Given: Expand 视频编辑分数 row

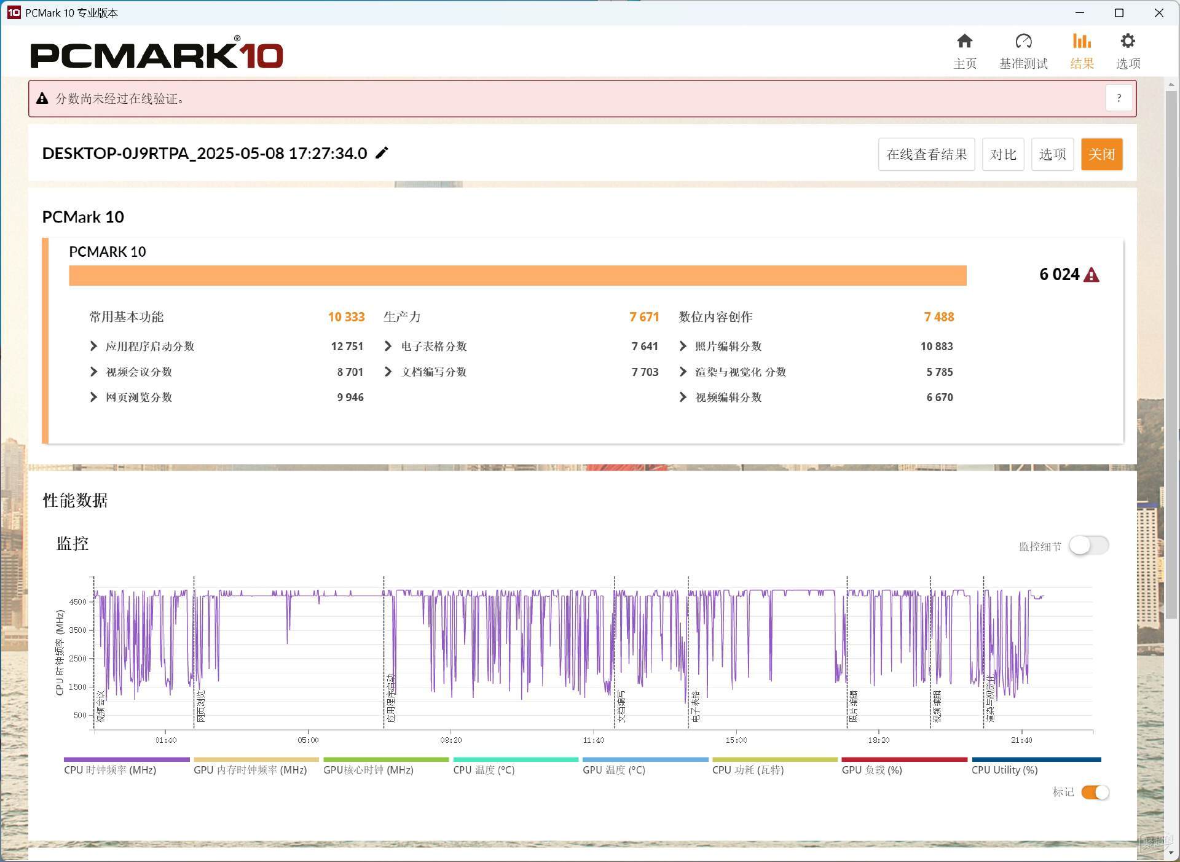Looking at the screenshot, I should (683, 397).
